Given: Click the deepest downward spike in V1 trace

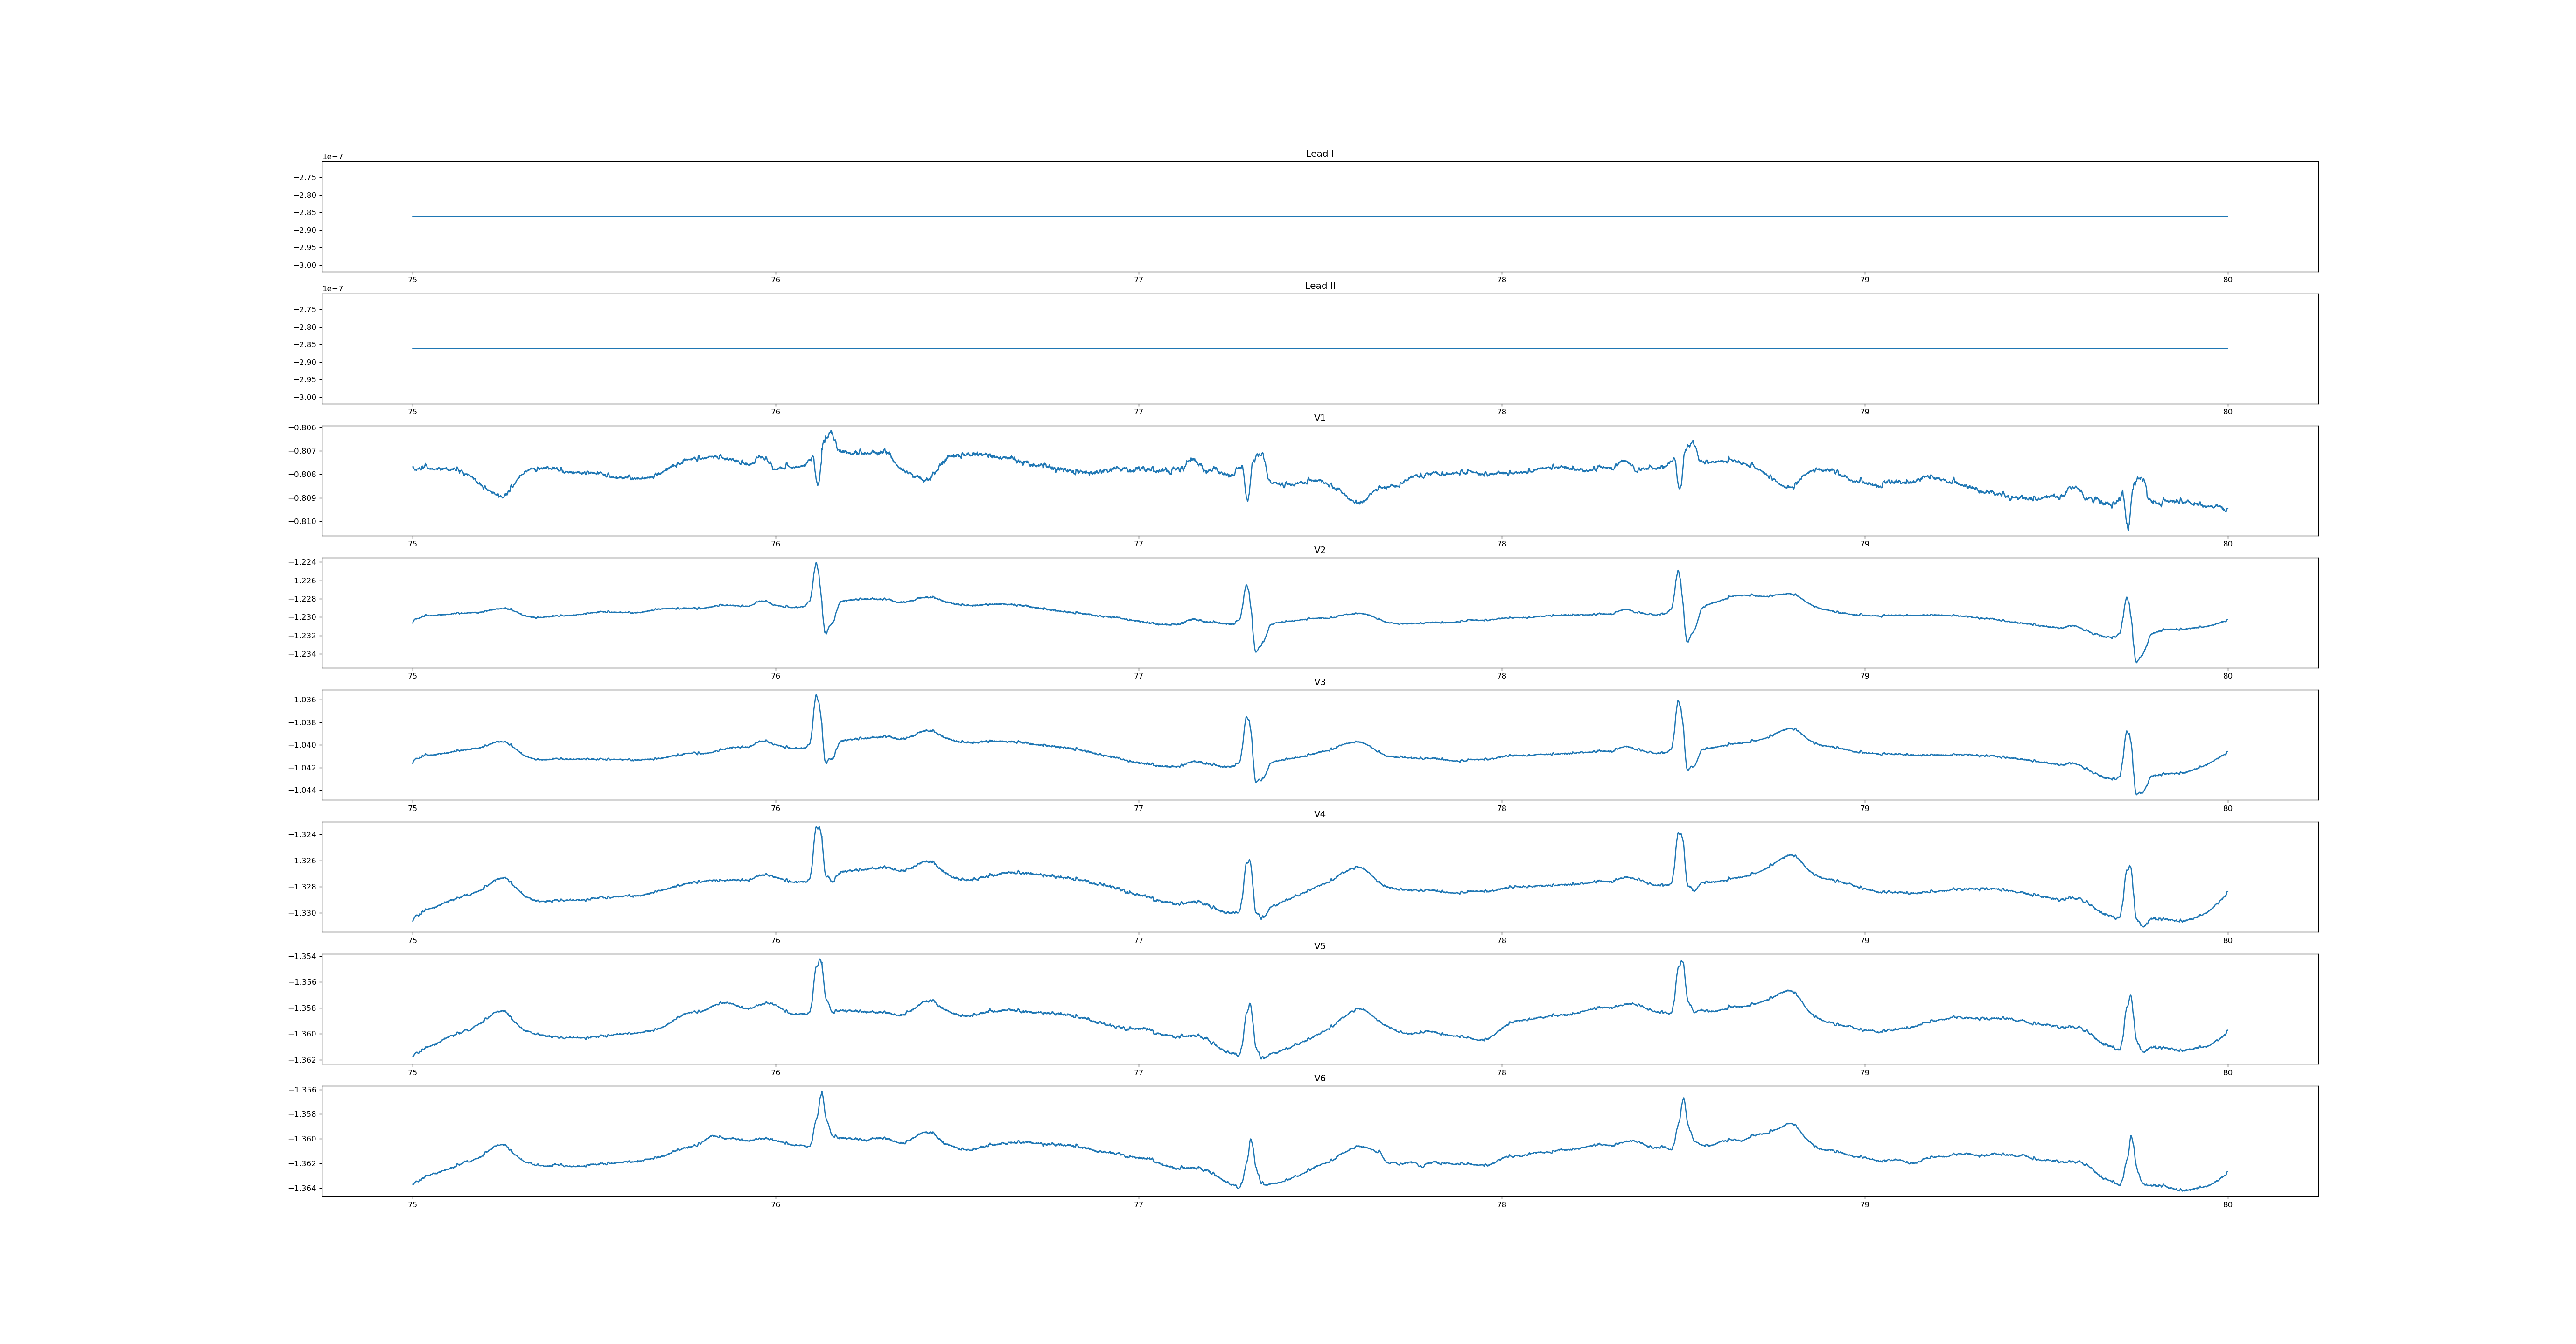Looking at the screenshot, I should tap(2128, 530).
